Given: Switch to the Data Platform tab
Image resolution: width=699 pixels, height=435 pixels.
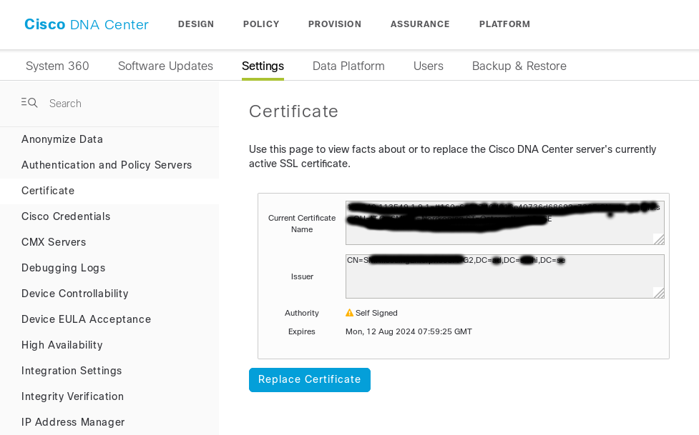Looking at the screenshot, I should (x=348, y=66).
